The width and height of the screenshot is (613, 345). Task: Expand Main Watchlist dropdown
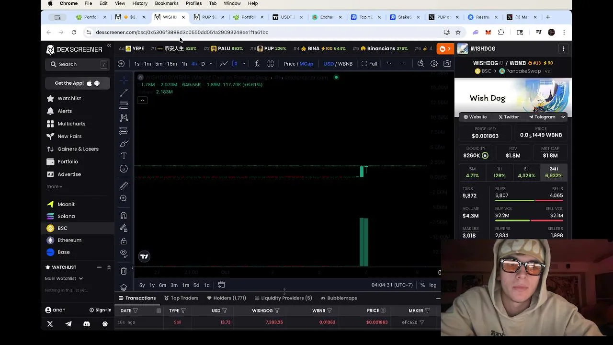(64, 278)
